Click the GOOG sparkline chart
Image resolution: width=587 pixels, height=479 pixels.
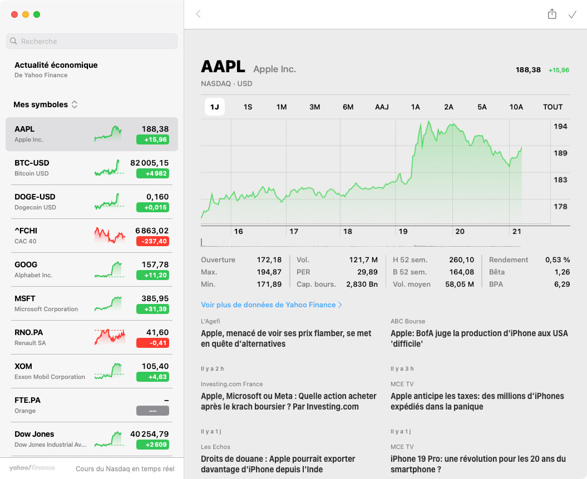pyautogui.click(x=109, y=269)
